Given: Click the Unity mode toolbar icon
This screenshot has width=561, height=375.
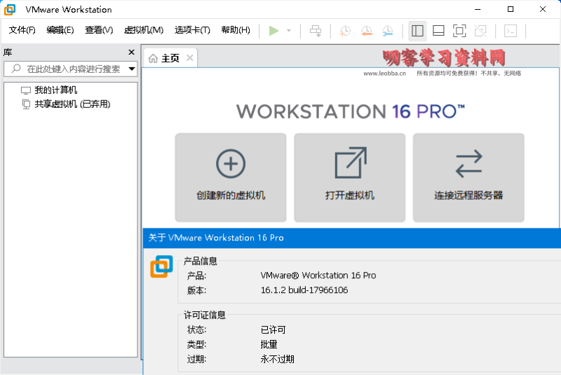Looking at the screenshot, I should tap(480, 31).
